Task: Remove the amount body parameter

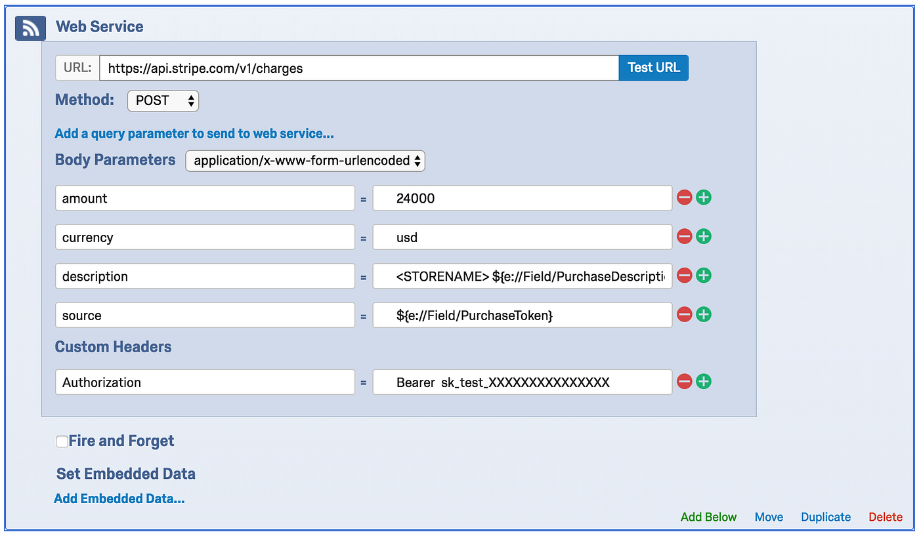Action: pyautogui.click(x=685, y=197)
